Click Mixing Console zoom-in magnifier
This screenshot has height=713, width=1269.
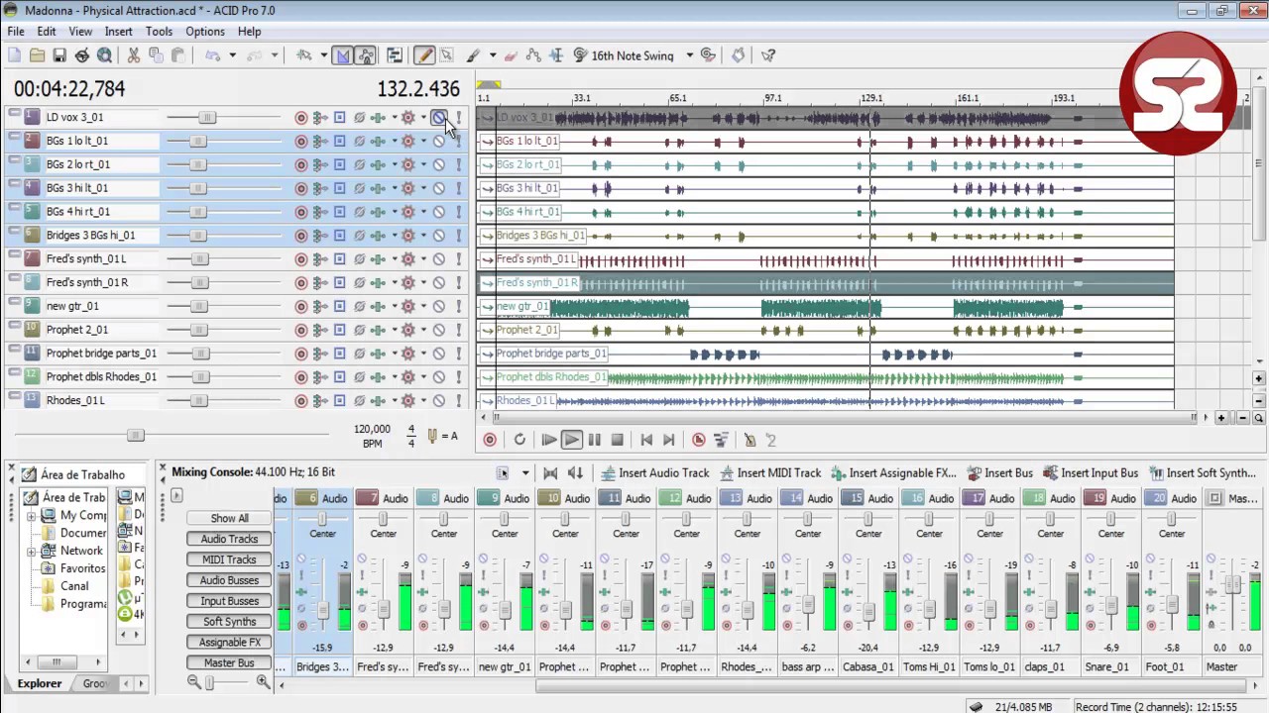tap(263, 682)
